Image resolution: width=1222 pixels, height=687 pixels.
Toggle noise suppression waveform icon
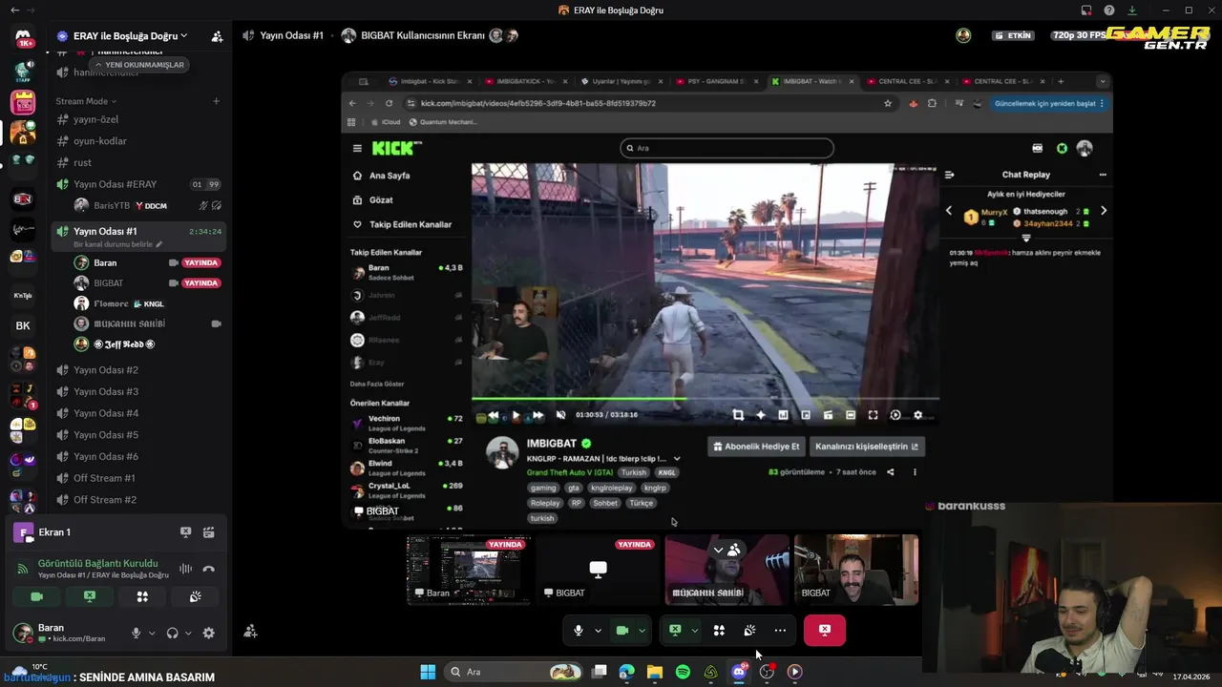185,569
